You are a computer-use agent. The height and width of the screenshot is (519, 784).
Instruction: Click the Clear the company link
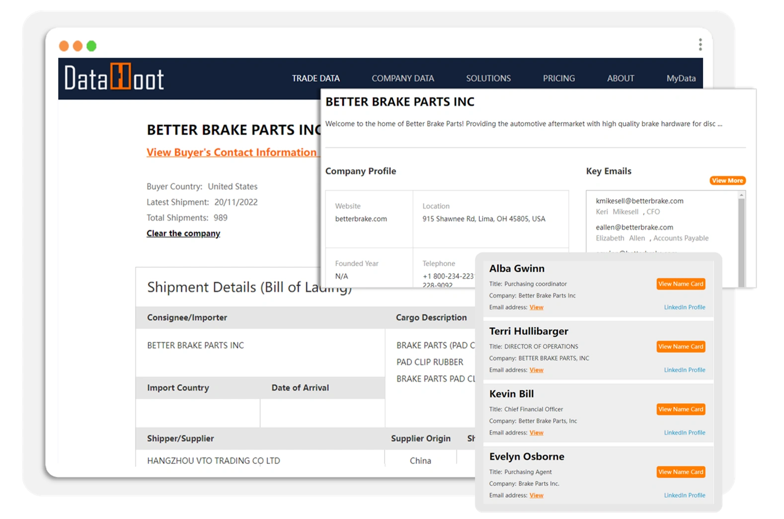pos(183,233)
